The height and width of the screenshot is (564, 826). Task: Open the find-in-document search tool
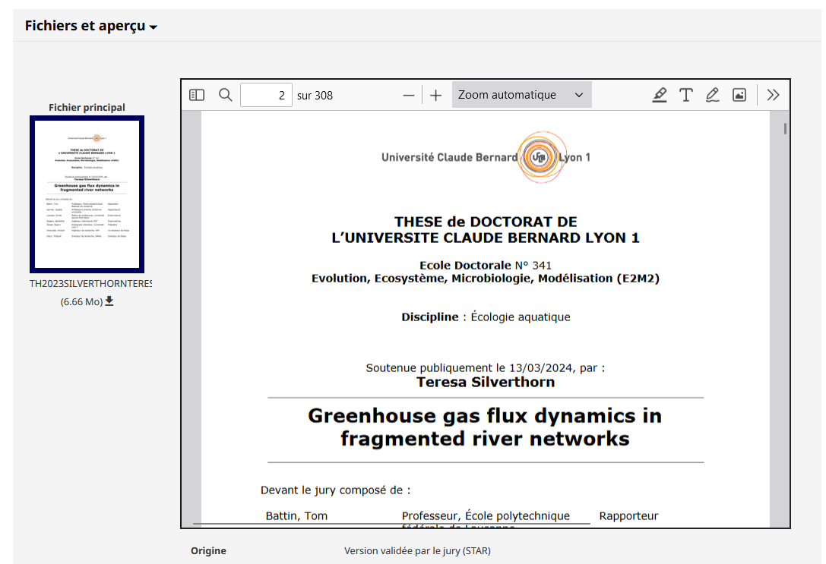[226, 95]
